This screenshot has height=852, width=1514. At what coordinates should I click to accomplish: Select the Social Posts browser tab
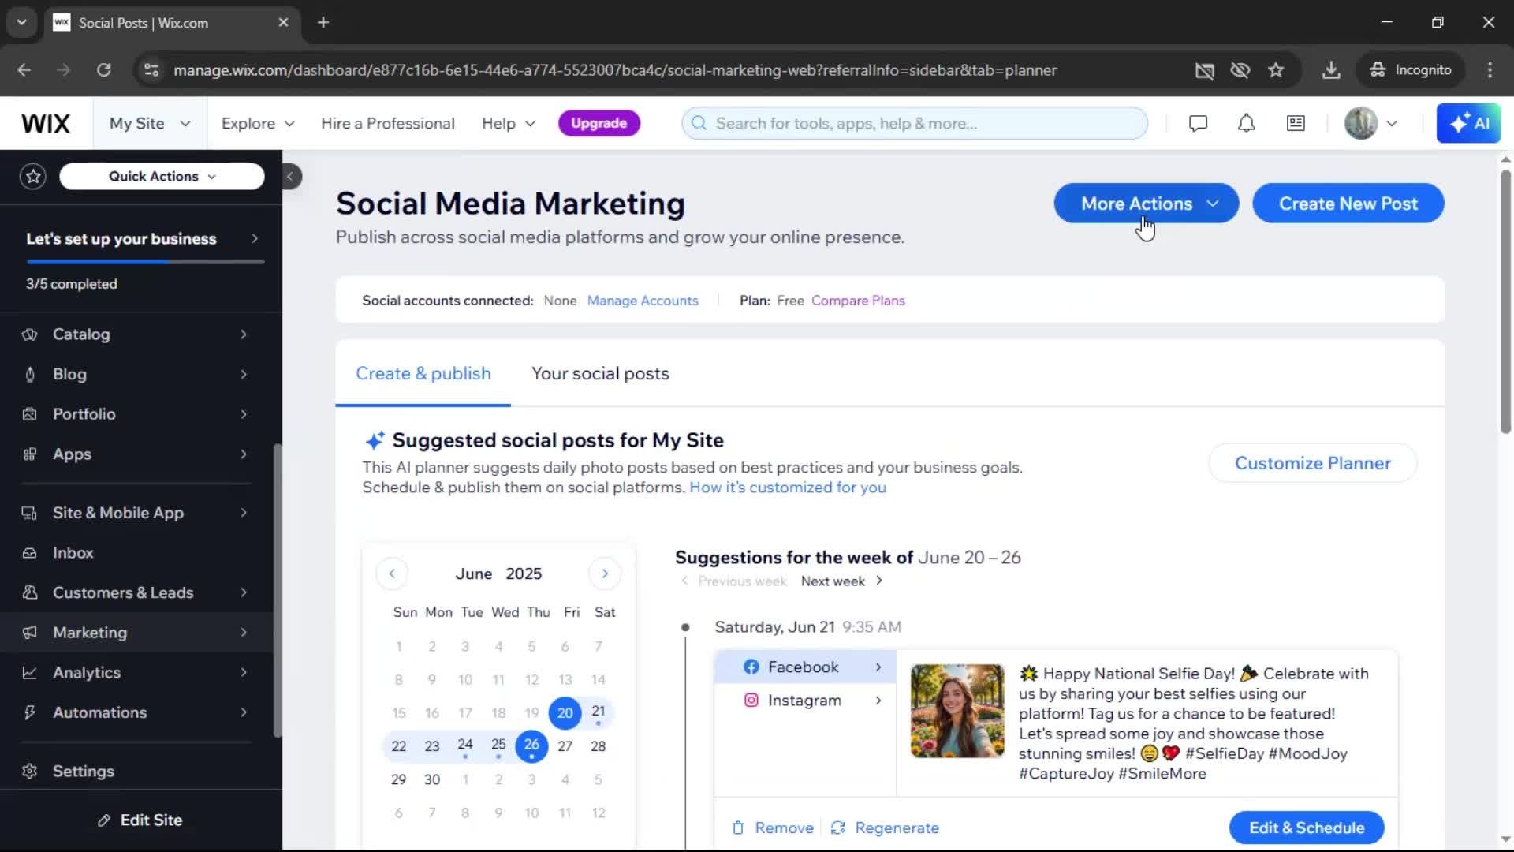click(172, 23)
